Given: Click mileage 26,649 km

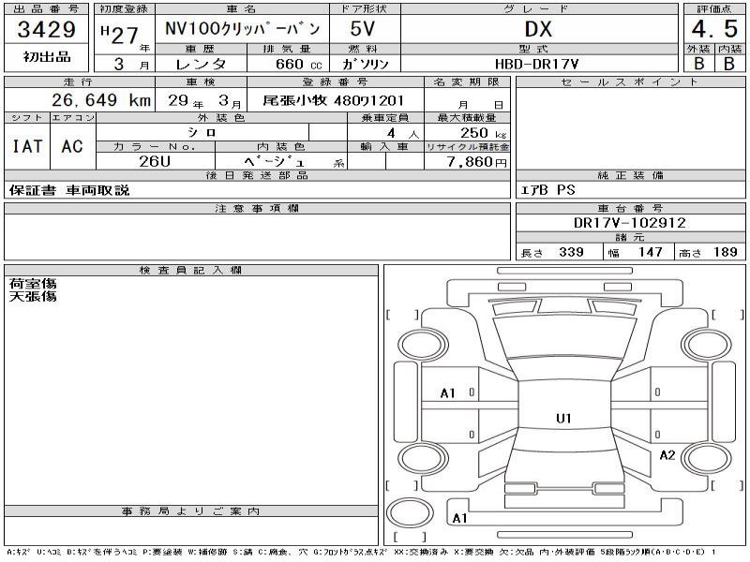Looking at the screenshot, I should 101,100.
